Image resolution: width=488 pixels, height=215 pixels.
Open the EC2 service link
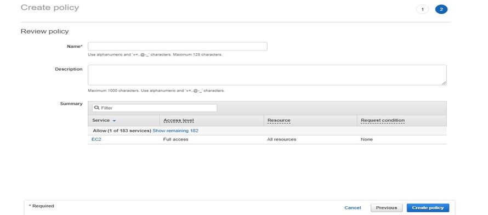point(97,139)
